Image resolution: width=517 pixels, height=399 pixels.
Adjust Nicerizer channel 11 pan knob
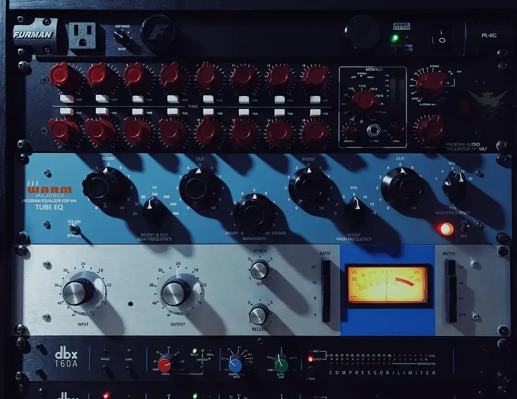244,78
